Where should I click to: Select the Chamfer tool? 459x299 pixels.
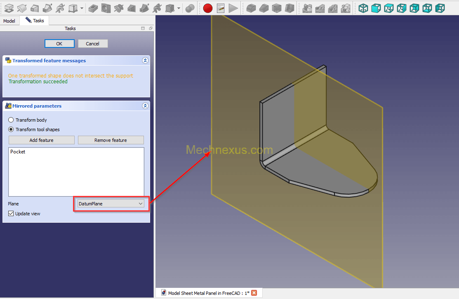[x=264, y=8]
